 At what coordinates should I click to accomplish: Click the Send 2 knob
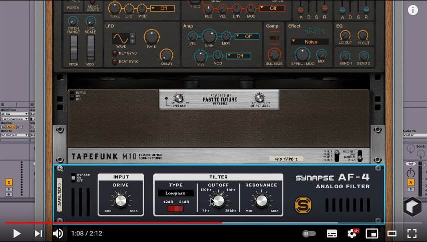tap(363, 56)
